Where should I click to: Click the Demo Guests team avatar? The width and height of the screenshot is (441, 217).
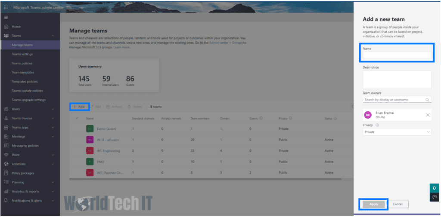pos(90,129)
